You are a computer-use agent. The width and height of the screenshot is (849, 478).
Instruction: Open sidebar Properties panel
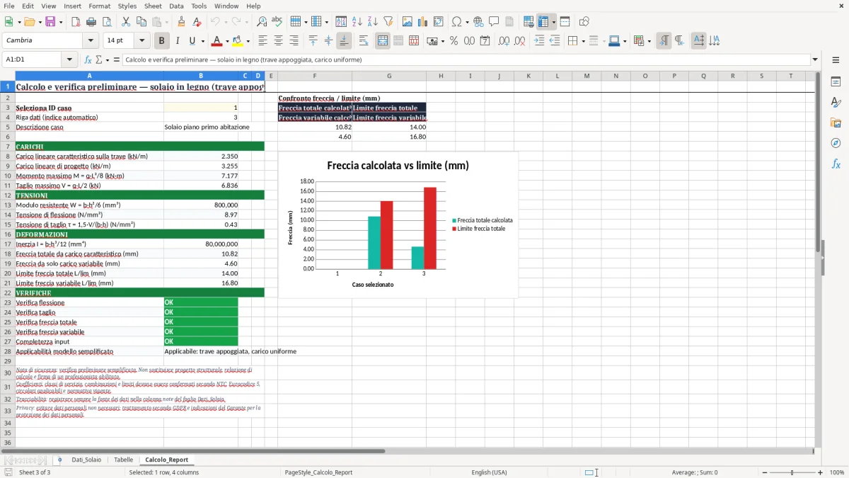tap(836, 82)
